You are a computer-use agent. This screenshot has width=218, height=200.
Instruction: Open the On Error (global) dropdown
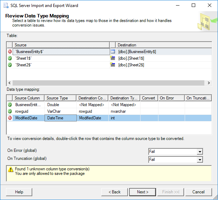pyautogui.click(x=199, y=152)
